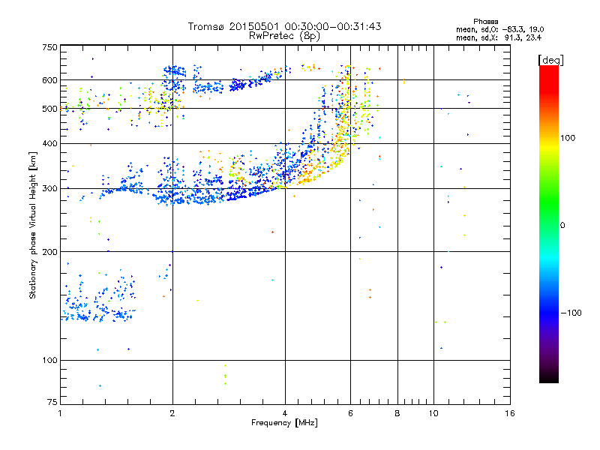Select the 'mean, sd,X: 91.3, 23.4' text
Viewport: 600px width, 450px height.
[x=499, y=37]
